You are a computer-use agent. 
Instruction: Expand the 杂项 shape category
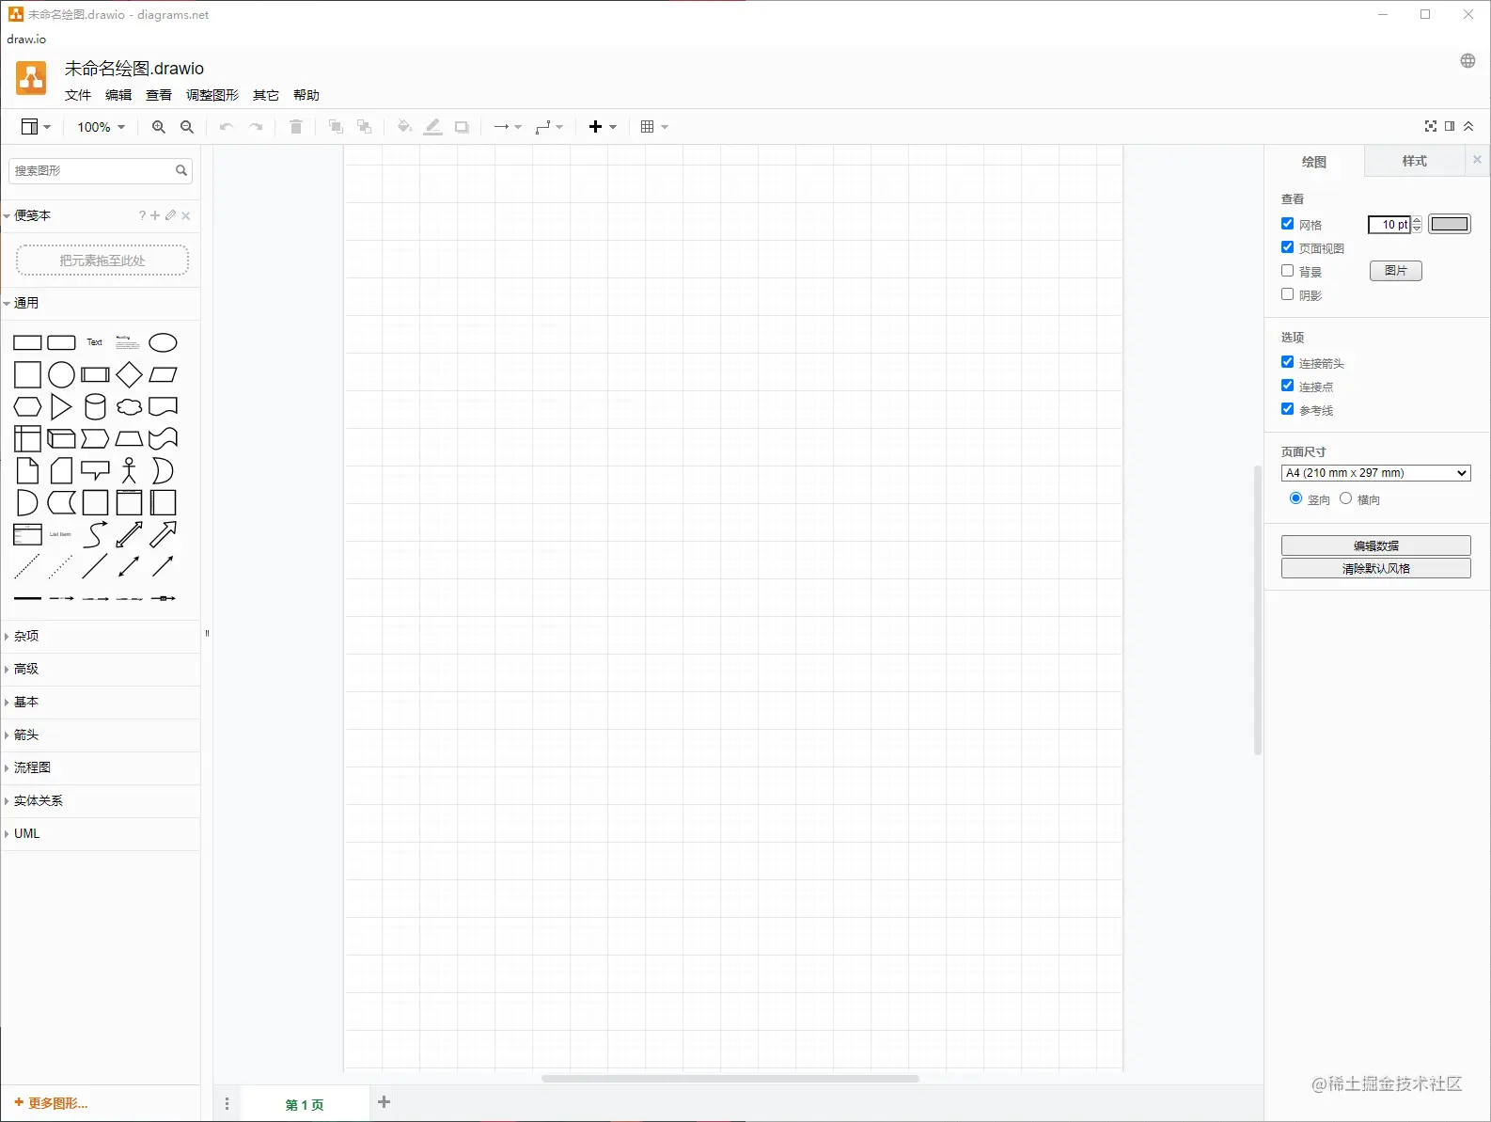[x=102, y=636]
